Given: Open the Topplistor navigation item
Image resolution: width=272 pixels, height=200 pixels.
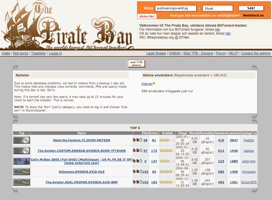Looking at the screenshot, I should click(x=38, y=53).
